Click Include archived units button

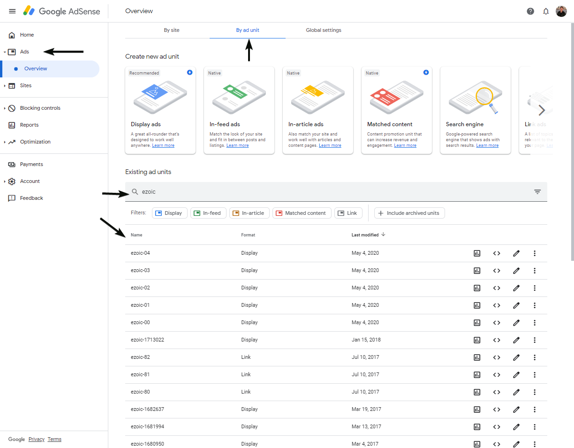click(409, 213)
